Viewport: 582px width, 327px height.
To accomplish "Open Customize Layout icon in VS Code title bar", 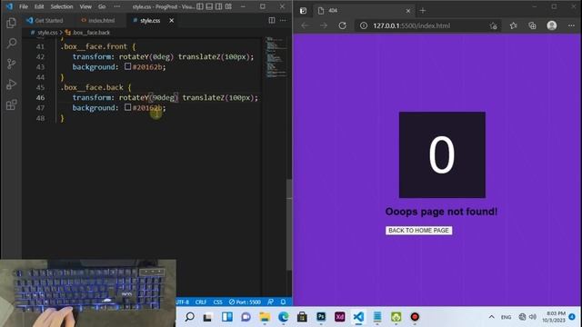I will coord(228,6).
